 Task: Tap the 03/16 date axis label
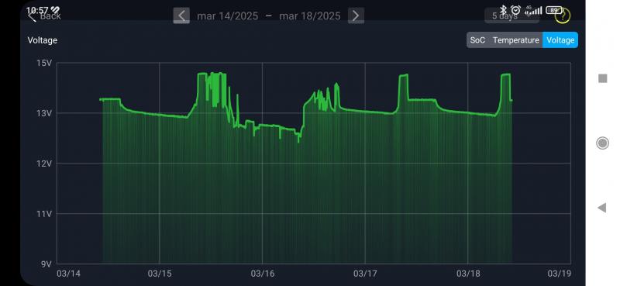[263, 274]
